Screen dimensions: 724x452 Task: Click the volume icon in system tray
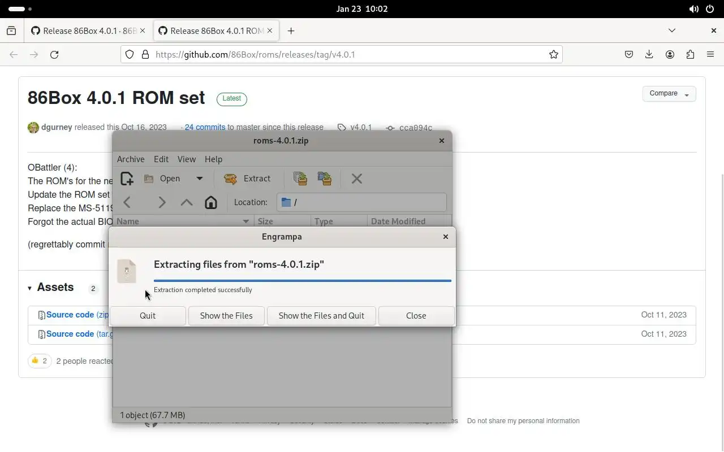[x=693, y=9]
